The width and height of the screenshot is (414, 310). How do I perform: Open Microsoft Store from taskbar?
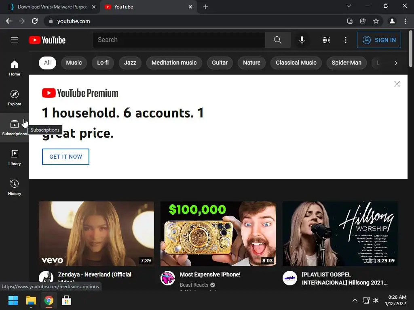coord(66,300)
